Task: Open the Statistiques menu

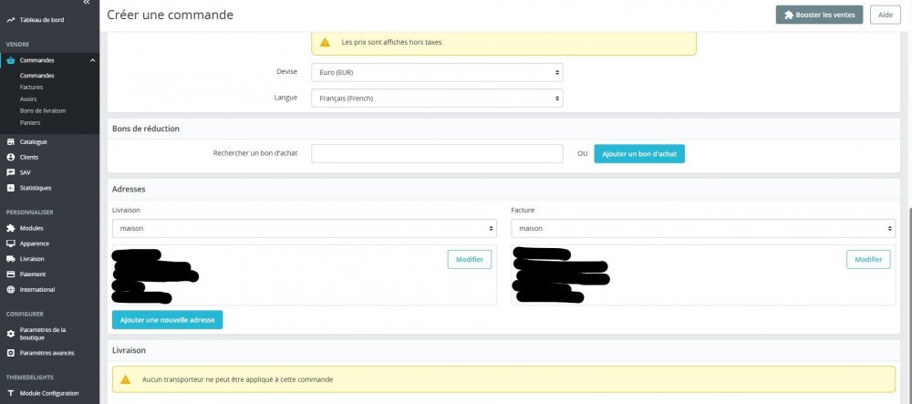Action: (x=36, y=188)
